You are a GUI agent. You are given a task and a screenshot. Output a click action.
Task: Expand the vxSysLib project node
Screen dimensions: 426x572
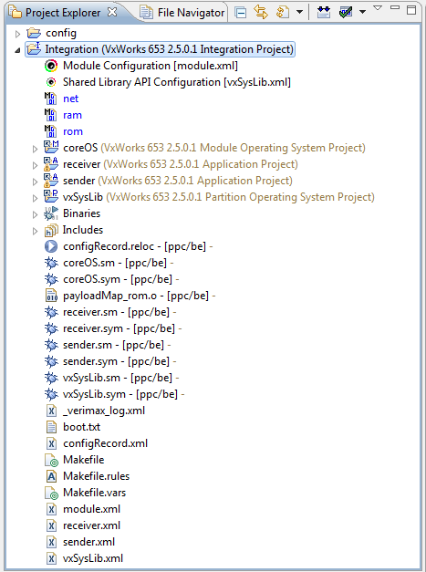[35, 198]
